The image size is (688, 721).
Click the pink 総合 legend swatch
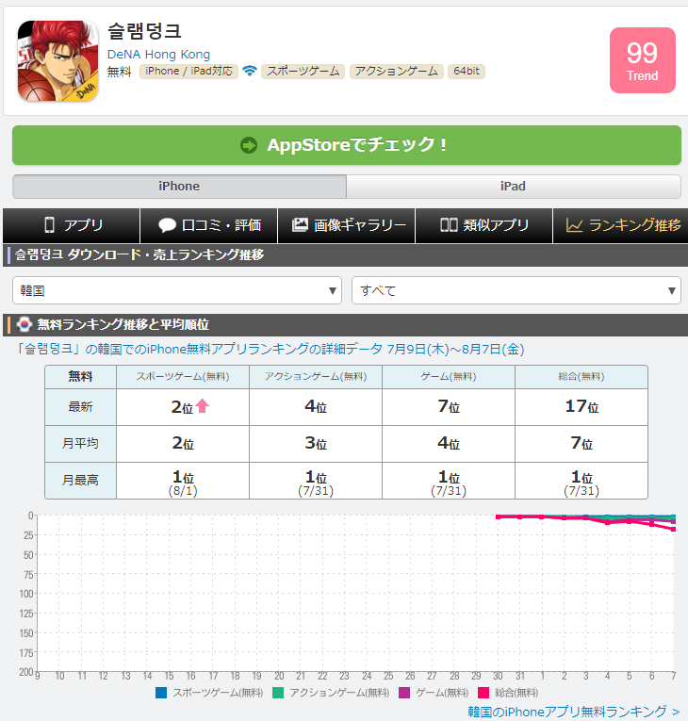click(x=483, y=693)
